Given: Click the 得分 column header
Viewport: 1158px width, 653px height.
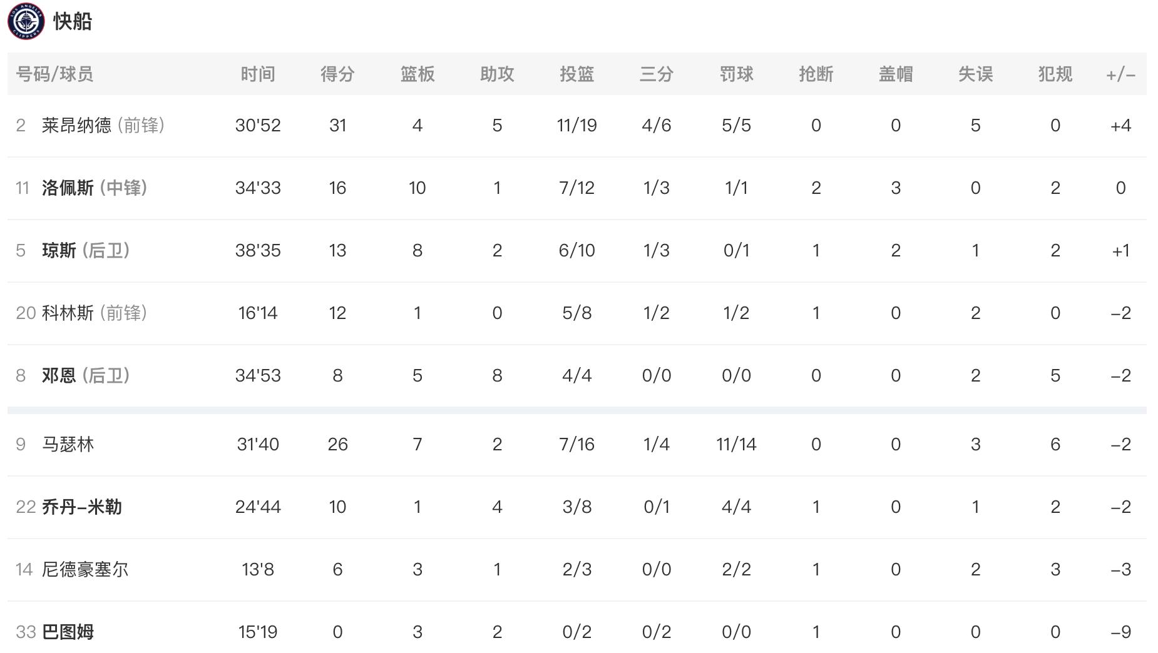Looking at the screenshot, I should (x=337, y=74).
